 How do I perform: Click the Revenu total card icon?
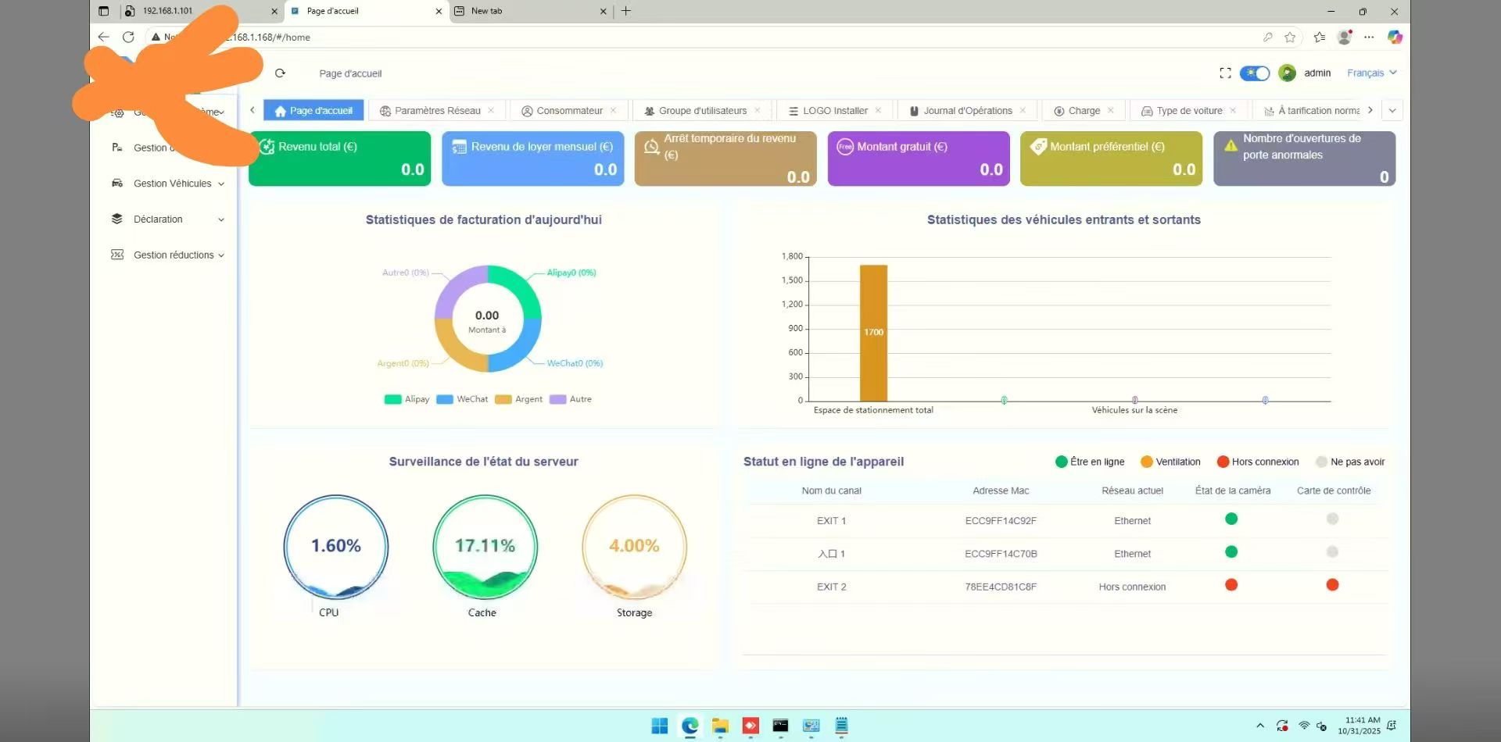pyautogui.click(x=267, y=147)
